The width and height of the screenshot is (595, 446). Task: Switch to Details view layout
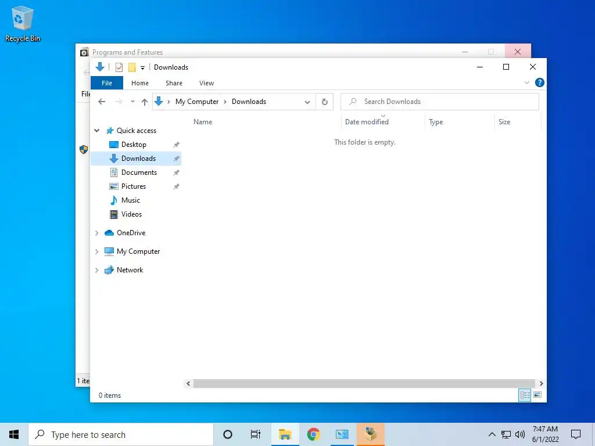tap(525, 395)
